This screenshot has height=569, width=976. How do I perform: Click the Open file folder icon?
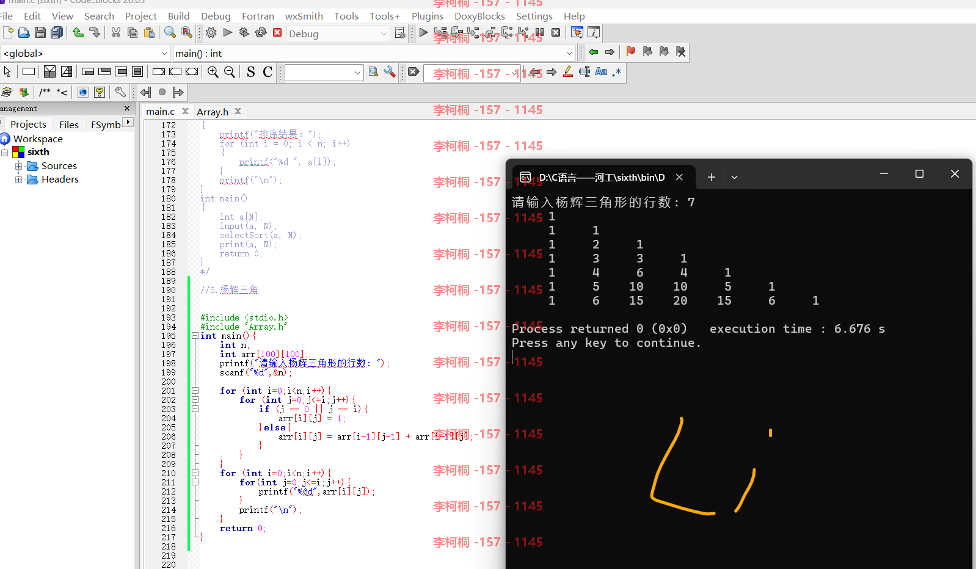point(24,32)
